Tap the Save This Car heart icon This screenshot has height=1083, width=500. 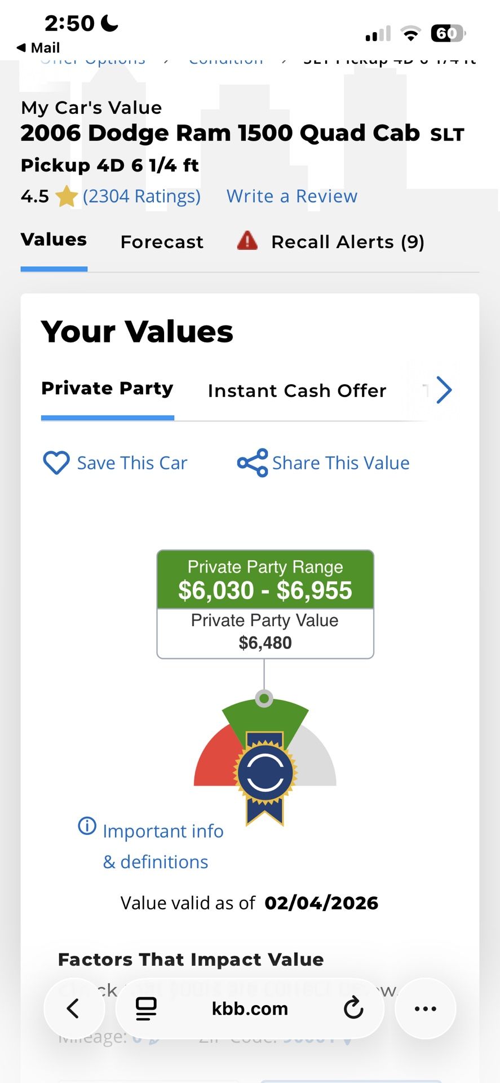(56, 463)
